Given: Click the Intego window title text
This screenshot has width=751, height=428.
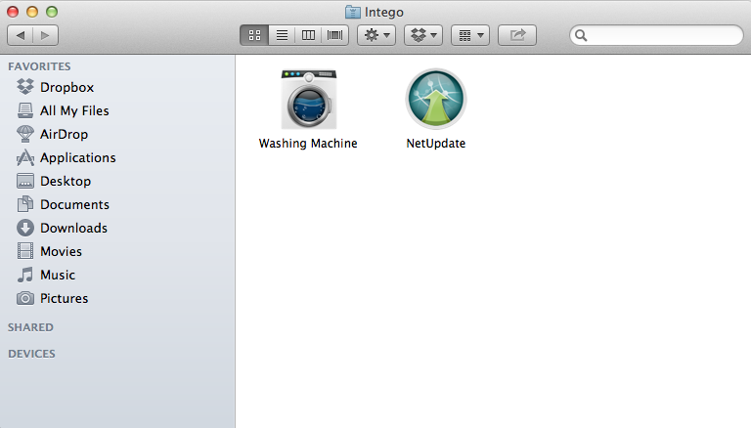Looking at the screenshot, I should click(x=384, y=12).
